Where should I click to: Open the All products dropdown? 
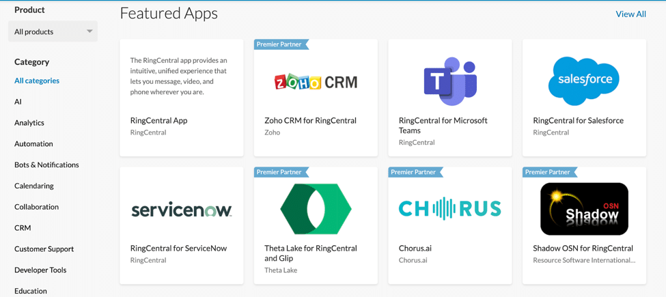click(52, 31)
